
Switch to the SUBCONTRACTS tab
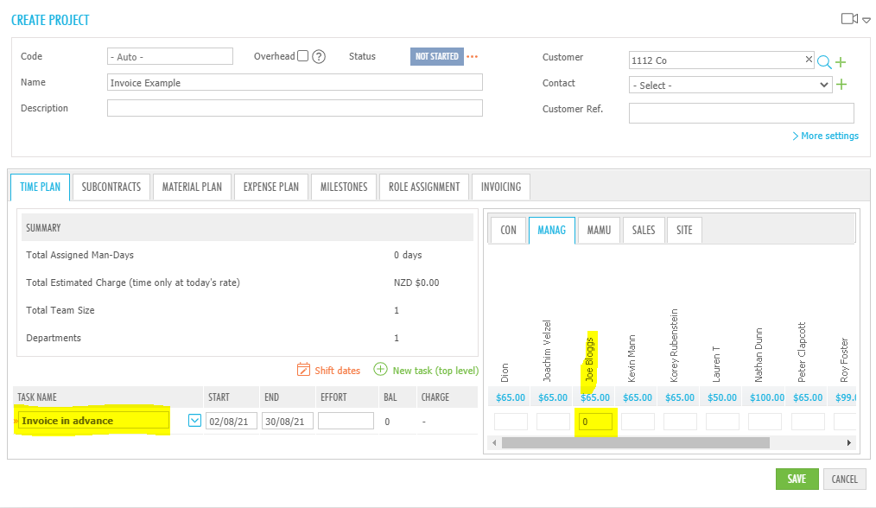(111, 186)
